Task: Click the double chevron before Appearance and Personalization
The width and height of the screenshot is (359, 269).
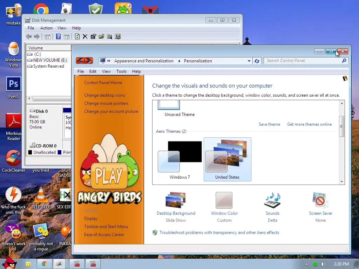Action: pyautogui.click(x=109, y=61)
